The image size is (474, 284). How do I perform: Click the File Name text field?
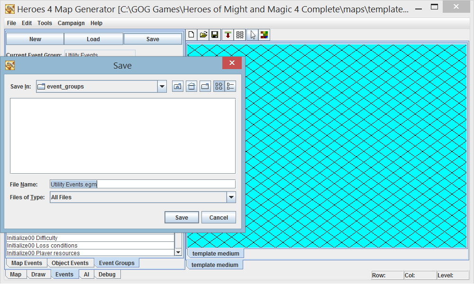pyautogui.click(x=143, y=185)
